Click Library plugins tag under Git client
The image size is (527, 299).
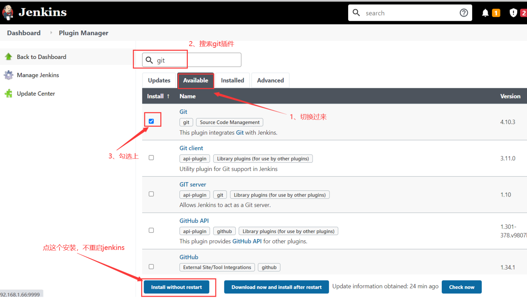point(263,159)
